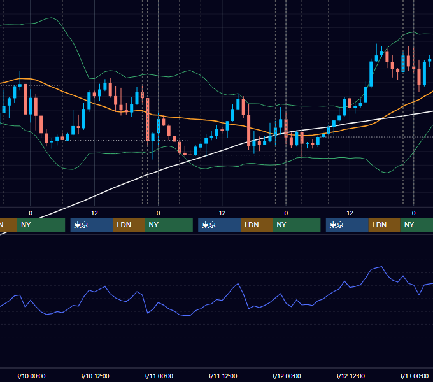Click the 3/11 00:00 date label
433x382 pixels.
click(158, 376)
